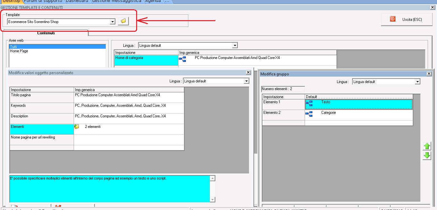This screenshot has width=437, height=210.
Task: Close Modifica valori oggetto personalizzato window
Action: (248, 73)
